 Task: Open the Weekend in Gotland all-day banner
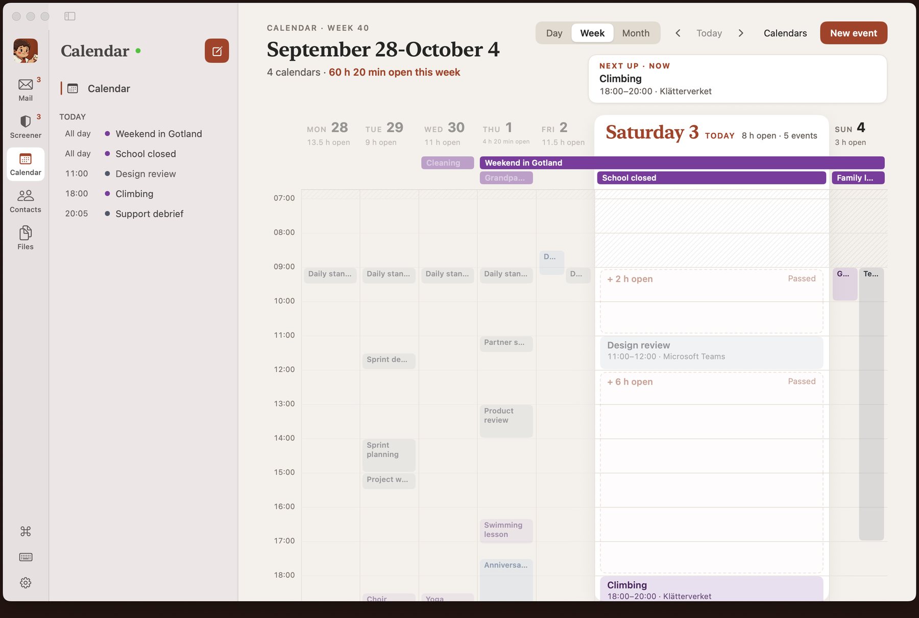(682, 163)
